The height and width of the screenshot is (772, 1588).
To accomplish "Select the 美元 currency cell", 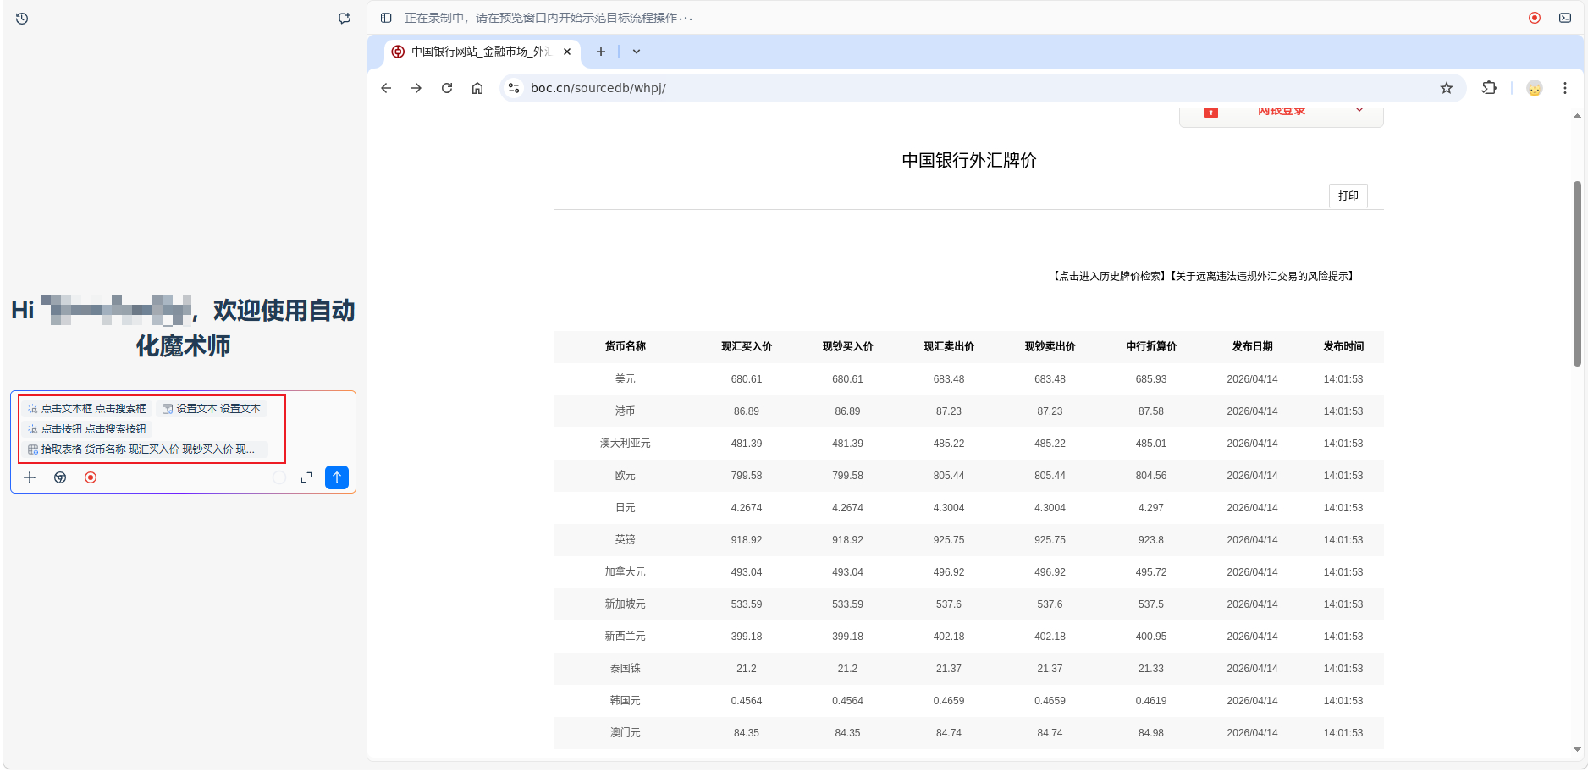I will click(626, 379).
